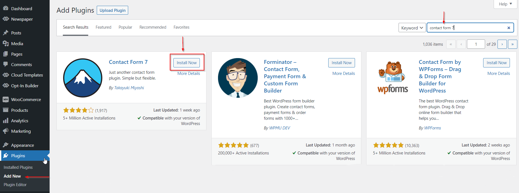Click the Products box icon

tap(6, 110)
